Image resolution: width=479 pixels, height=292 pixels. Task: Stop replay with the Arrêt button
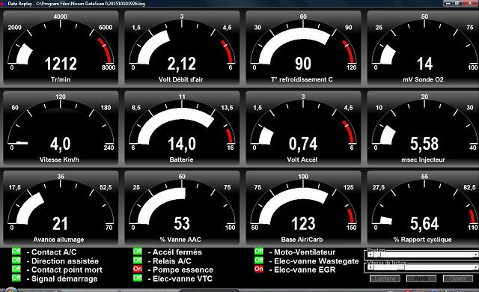421,279
